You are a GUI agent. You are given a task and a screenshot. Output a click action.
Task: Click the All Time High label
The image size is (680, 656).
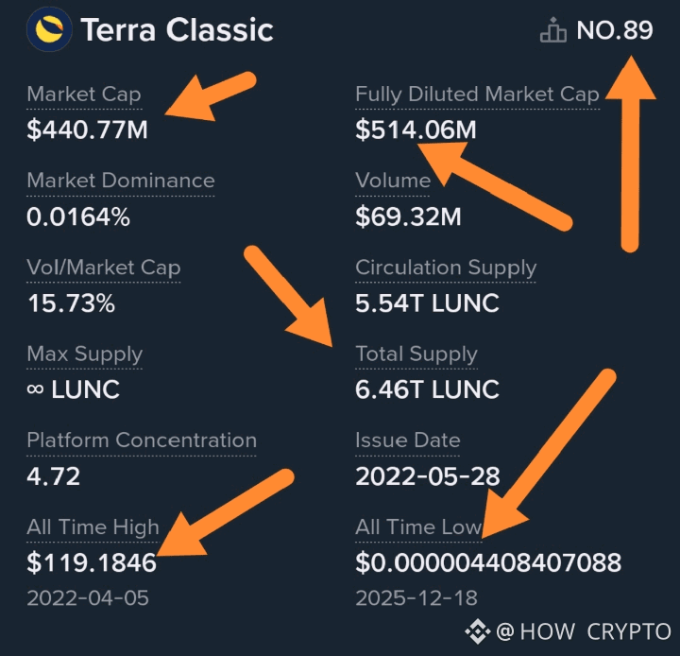93,527
